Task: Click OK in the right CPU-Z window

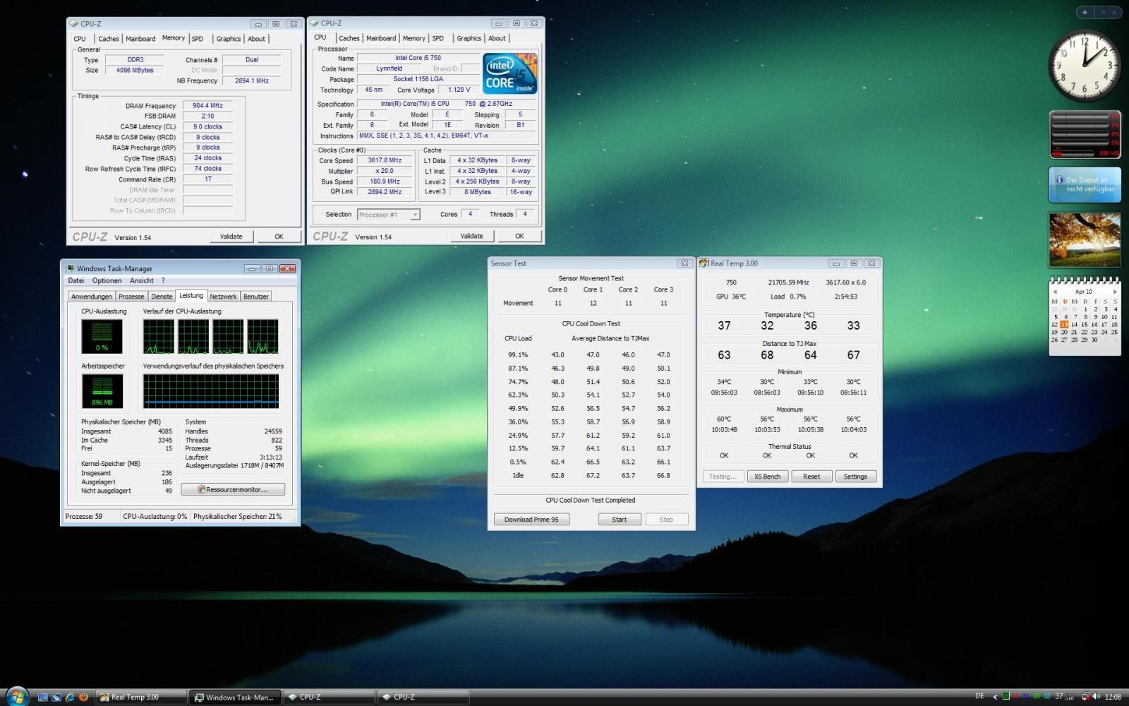Action: (x=519, y=236)
